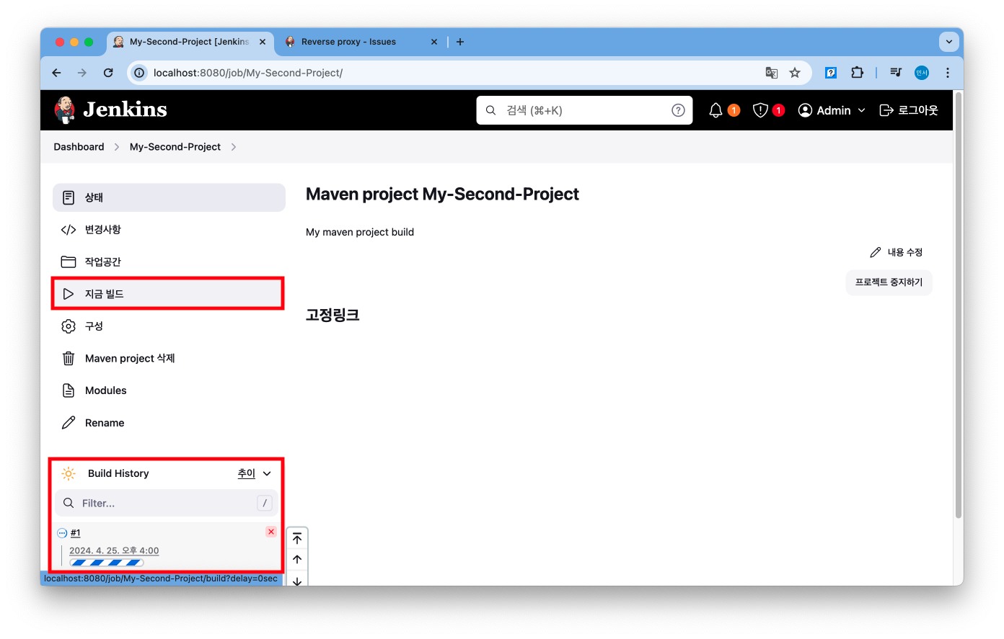Screen dimensions: 1004x639
Task: Click the search field's magnifier icon
Action: [x=490, y=110]
